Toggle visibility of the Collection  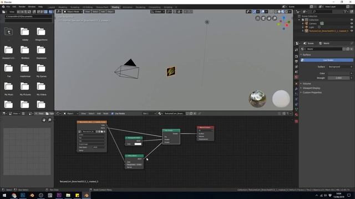coord(352,20)
